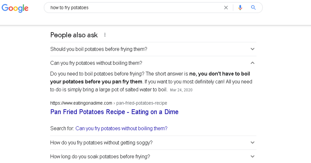Collapse chevron for 'Can you fry potatoes without boiling them?'

[253, 63]
